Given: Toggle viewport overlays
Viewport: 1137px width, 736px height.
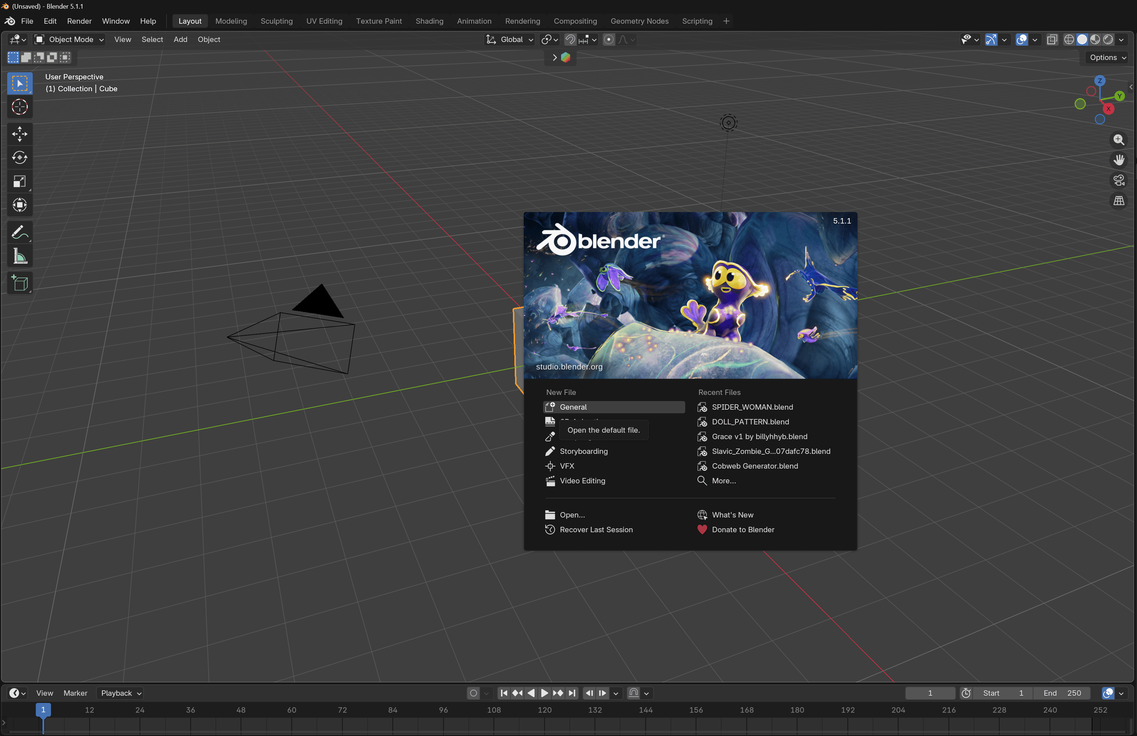Looking at the screenshot, I should click(1022, 40).
